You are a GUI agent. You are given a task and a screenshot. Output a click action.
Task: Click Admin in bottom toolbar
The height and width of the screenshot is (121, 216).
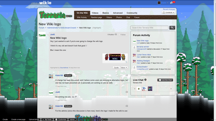click(72, 120)
